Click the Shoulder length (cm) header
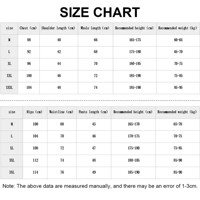Screen dimensions: 200x200 coord(58,28)
